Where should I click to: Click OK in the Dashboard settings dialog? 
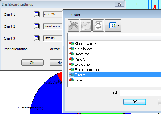pos(32,63)
